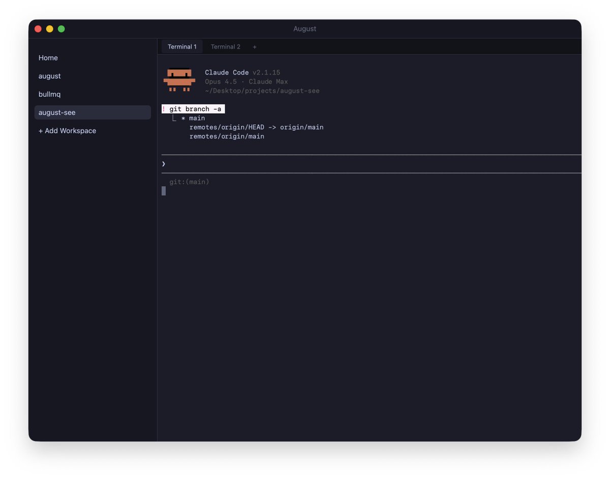Click the red close window button
Screen dimensions: 610x479
(x=38, y=29)
